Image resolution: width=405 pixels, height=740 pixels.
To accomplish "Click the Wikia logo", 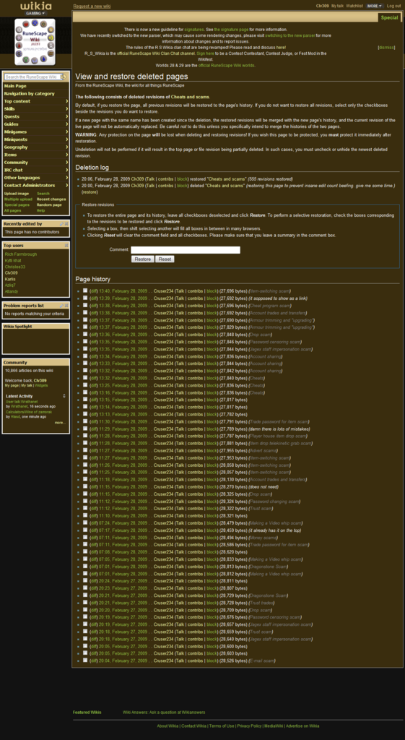I will tap(35, 6).
